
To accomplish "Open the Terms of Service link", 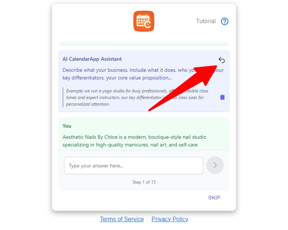I will (x=122, y=219).
